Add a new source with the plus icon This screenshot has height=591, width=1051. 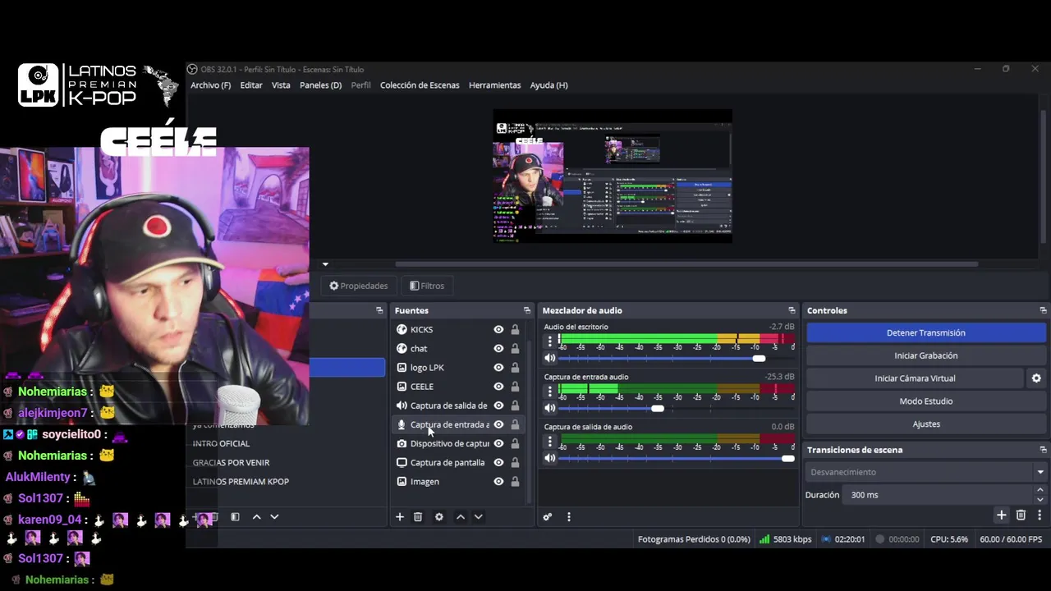point(400,517)
